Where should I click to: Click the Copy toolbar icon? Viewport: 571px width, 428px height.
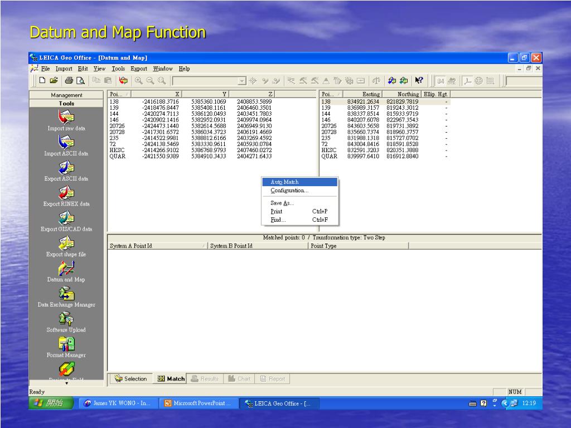[96, 80]
